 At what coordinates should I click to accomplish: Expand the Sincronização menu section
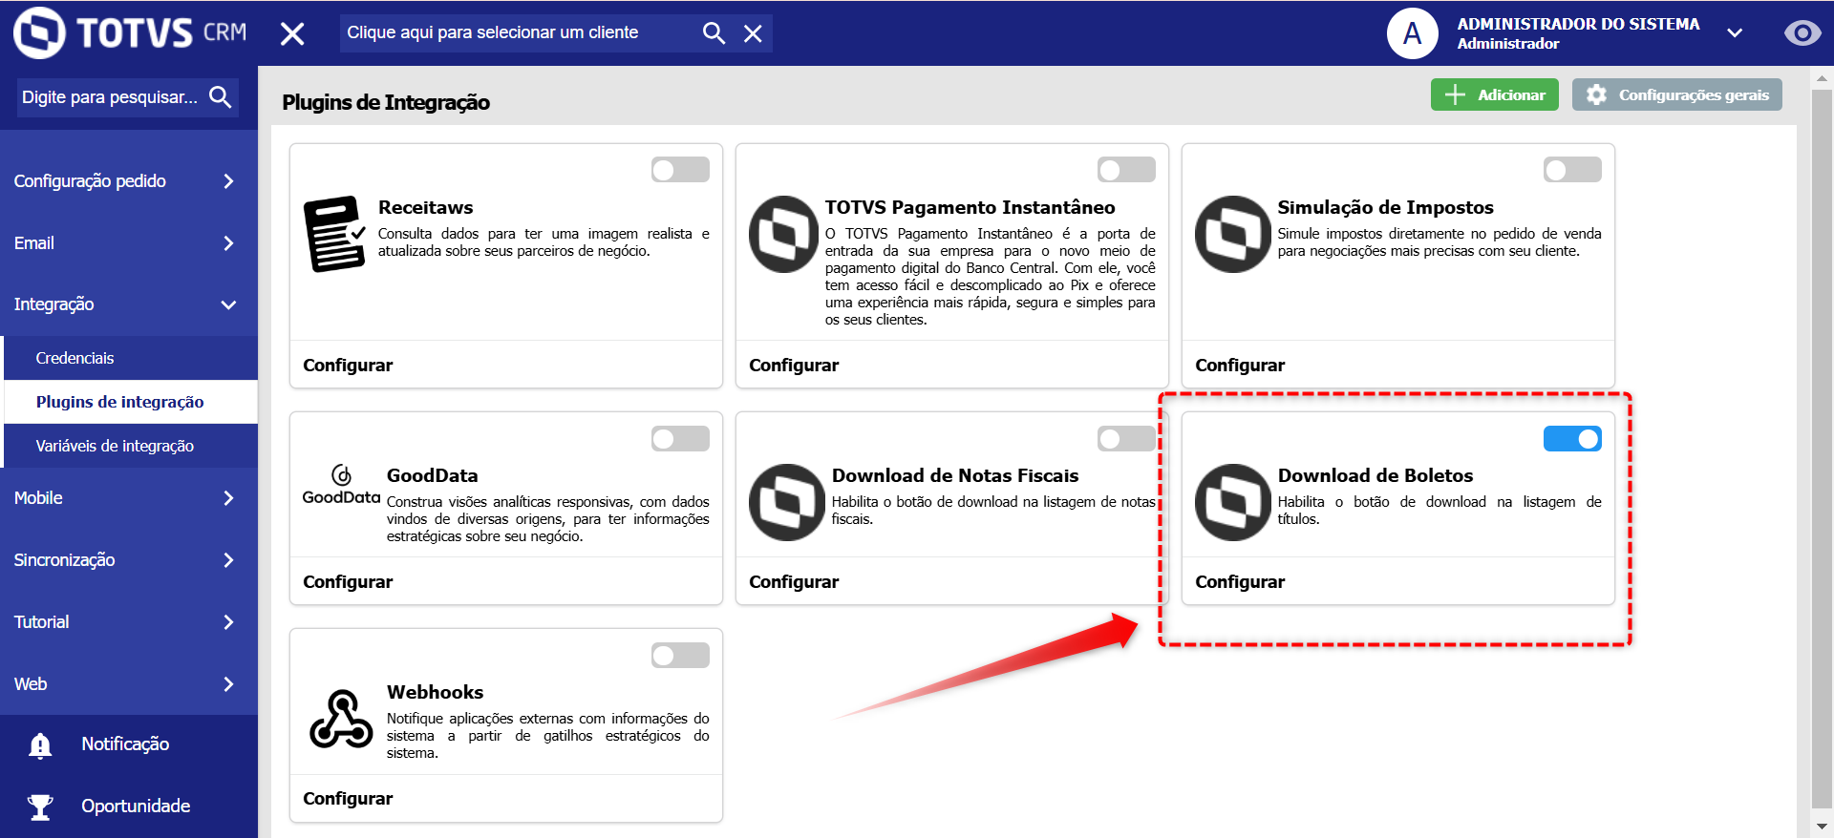pyautogui.click(x=129, y=560)
